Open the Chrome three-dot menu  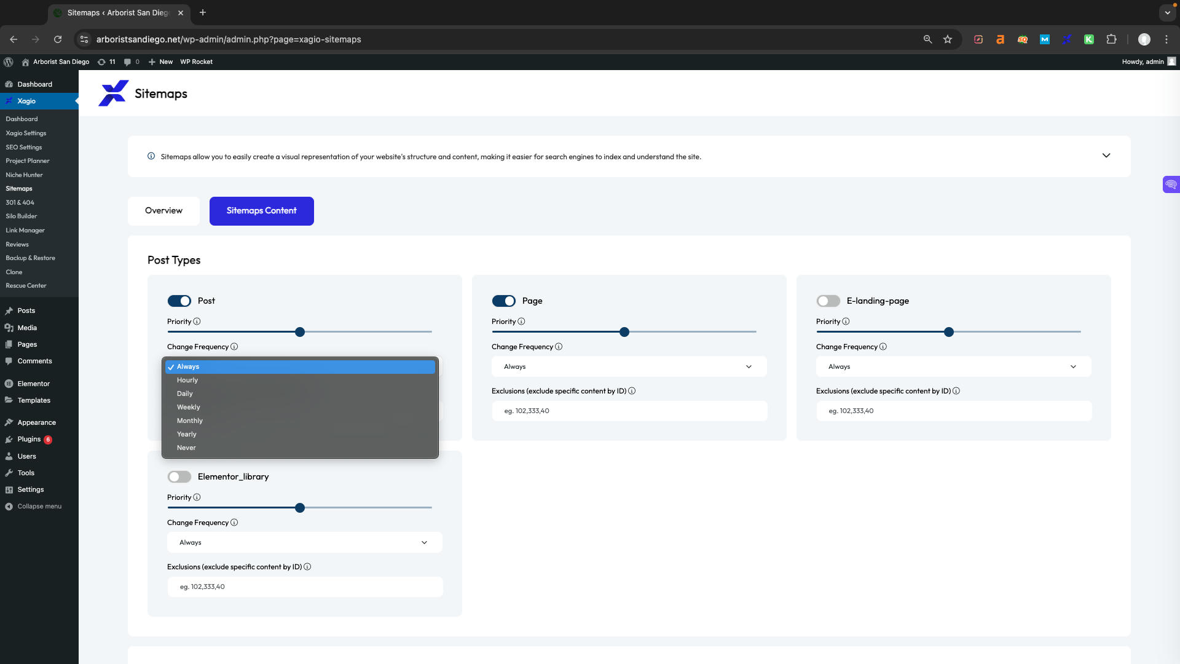point(1166,39)
